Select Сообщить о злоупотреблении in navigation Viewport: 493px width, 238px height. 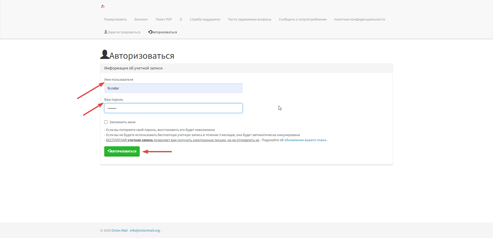coord(302,19)
